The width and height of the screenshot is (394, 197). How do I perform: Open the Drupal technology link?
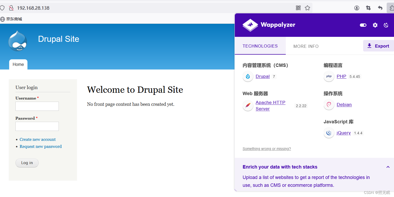pyautogui.click(x=263, y=76)
